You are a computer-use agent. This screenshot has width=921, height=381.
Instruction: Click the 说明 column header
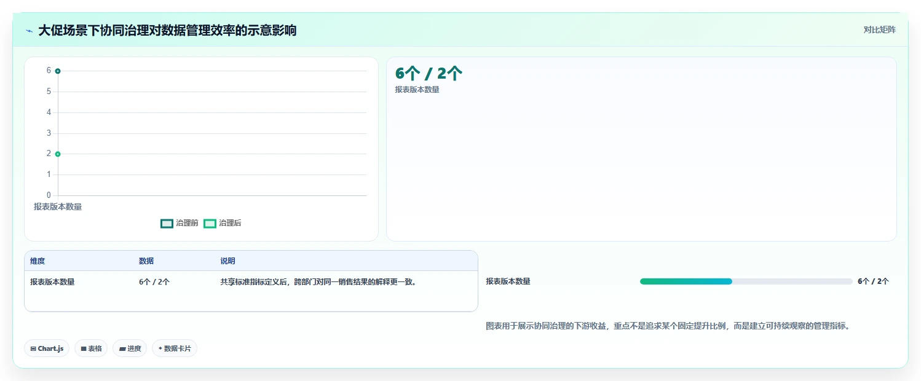click(227, 261)
